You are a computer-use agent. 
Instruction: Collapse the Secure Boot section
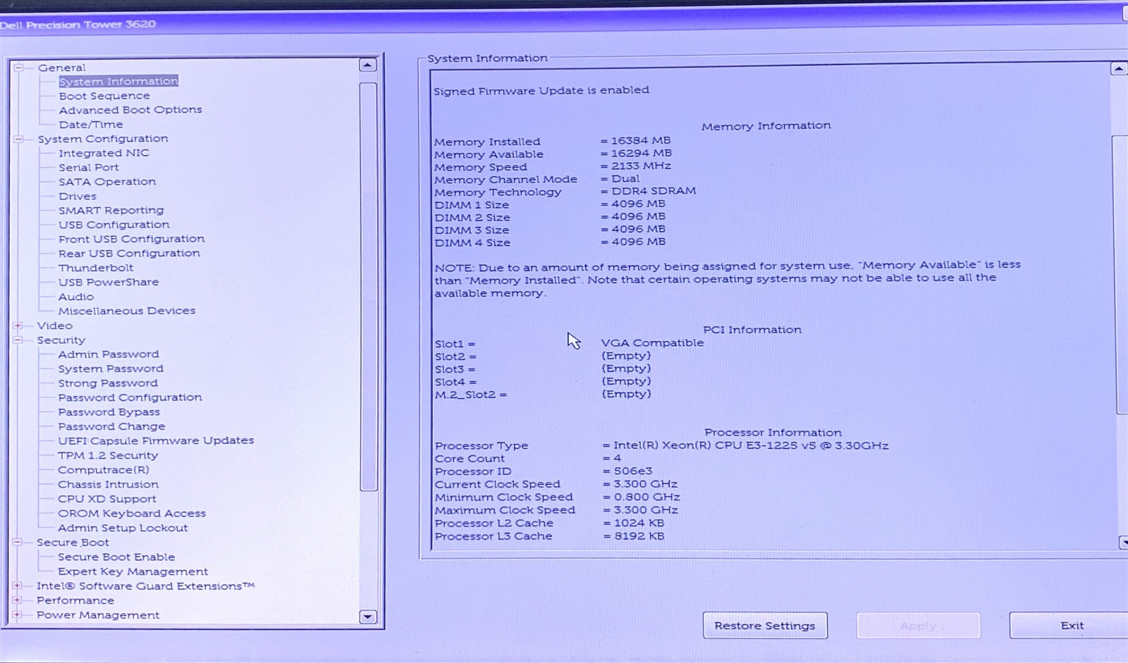pos(18,543)
